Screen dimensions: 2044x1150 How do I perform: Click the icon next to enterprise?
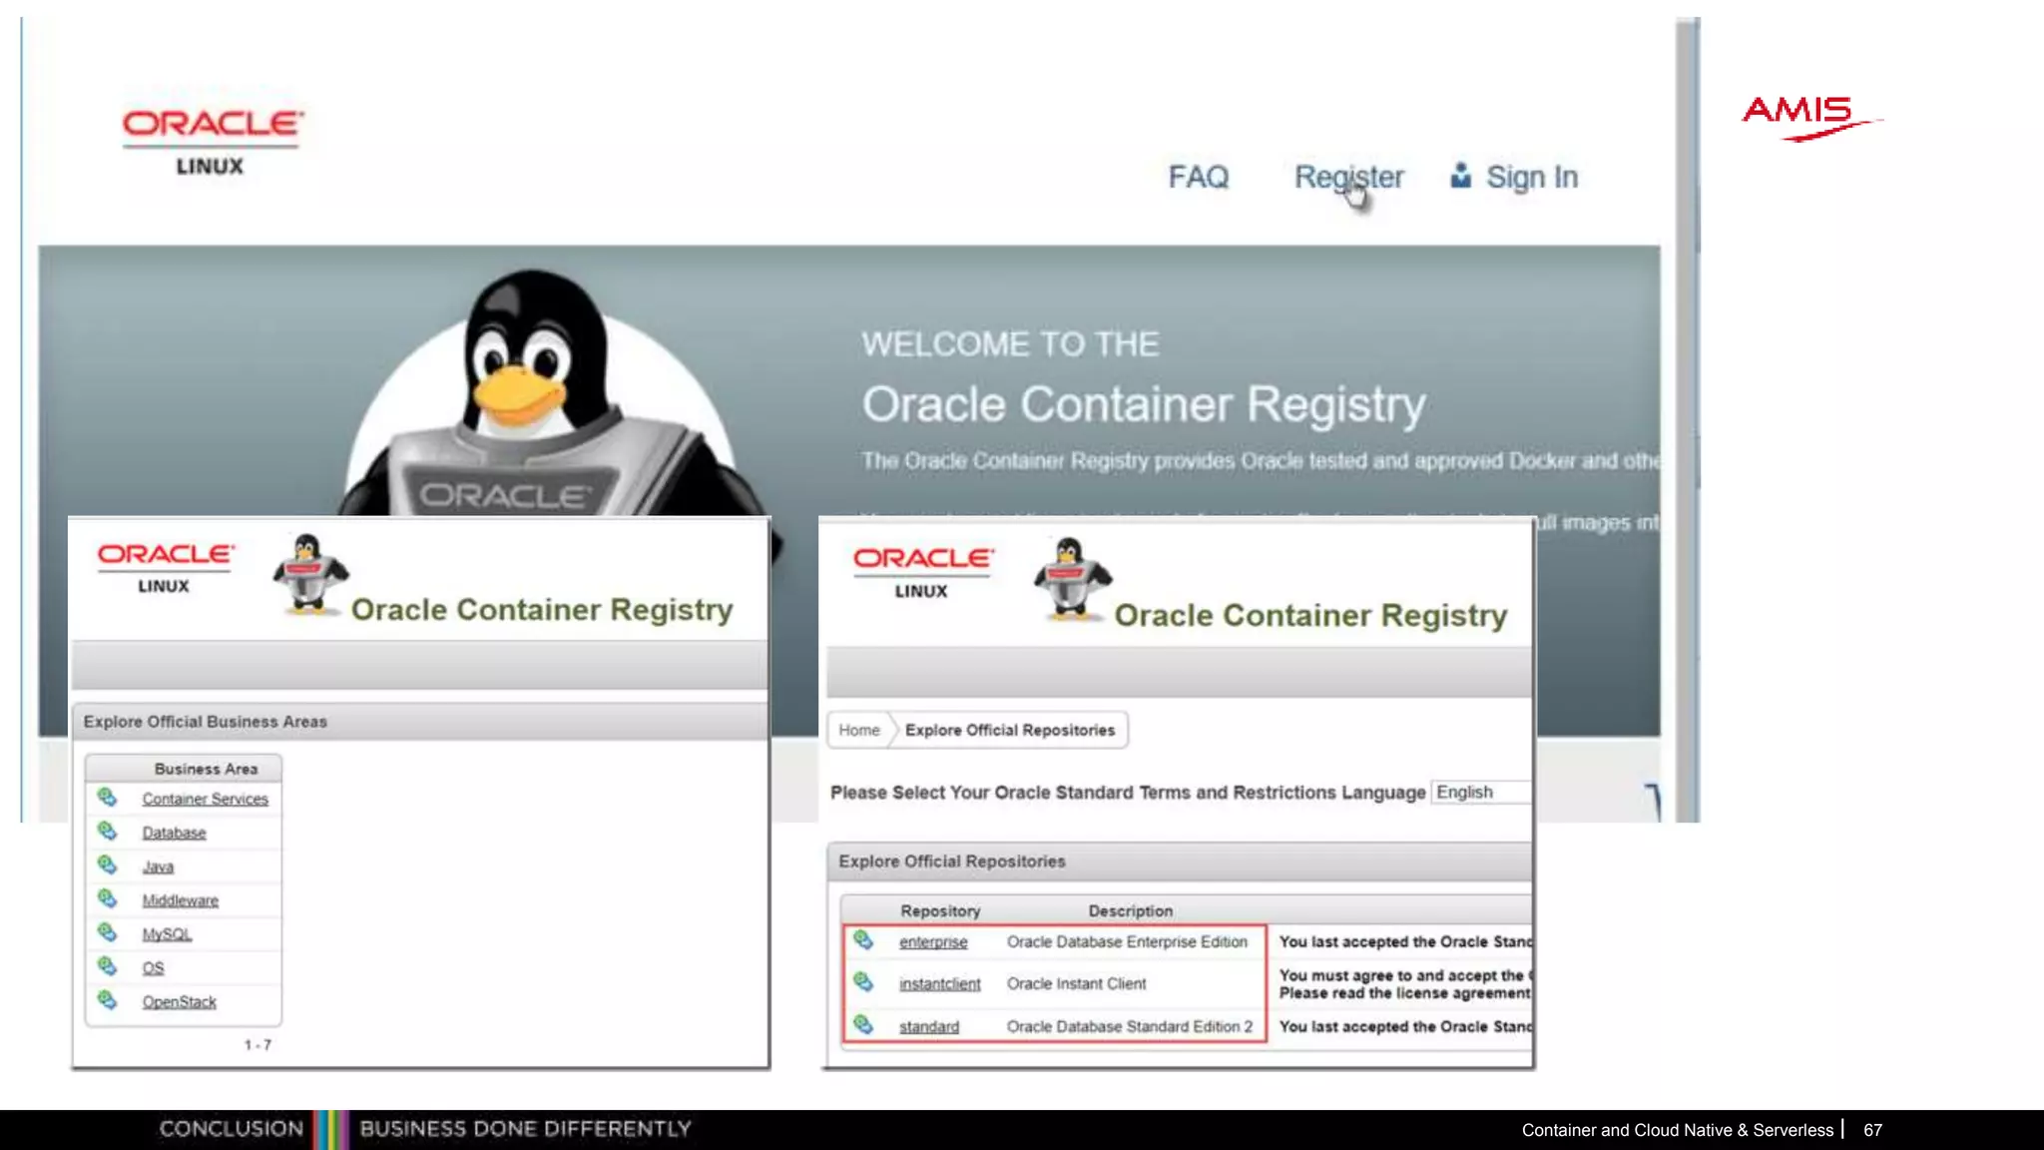863,941
